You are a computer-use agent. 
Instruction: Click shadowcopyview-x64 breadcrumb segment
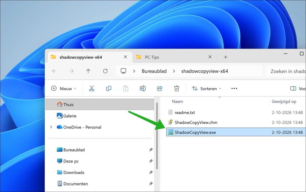click(204, 71)
